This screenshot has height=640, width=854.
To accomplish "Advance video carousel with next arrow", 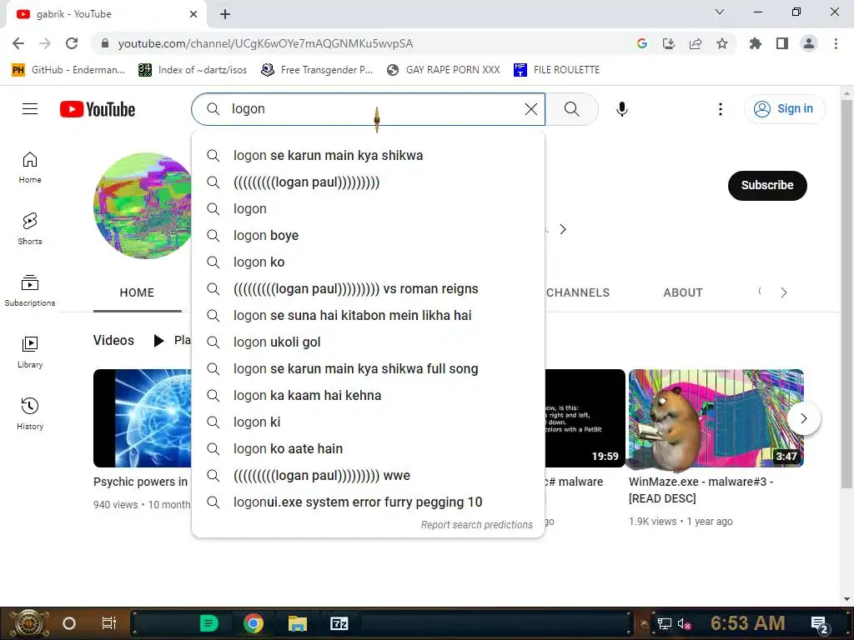I will (x=803, y=418).
